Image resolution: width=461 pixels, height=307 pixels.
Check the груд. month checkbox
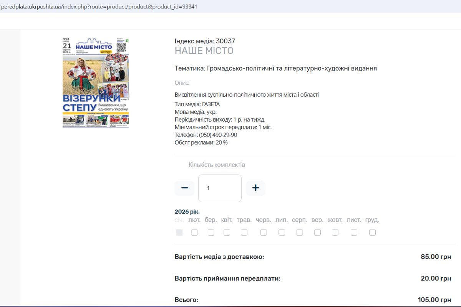[371, 232]
